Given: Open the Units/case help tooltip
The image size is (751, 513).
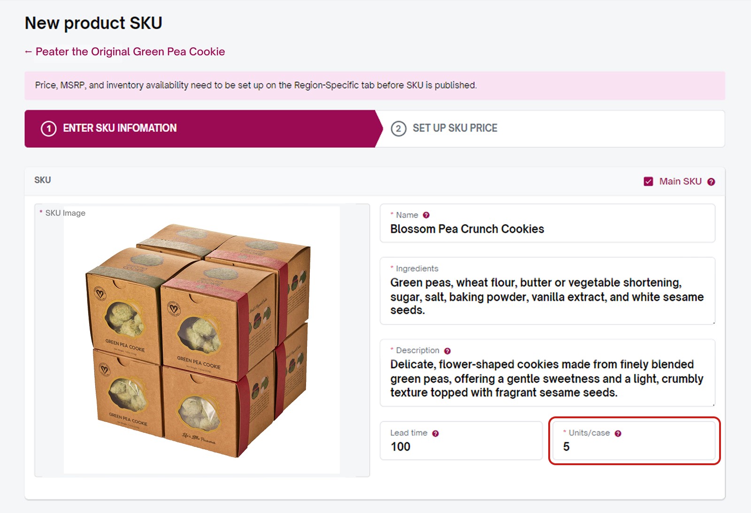Looking at the screenshot, I should (618, 433).
